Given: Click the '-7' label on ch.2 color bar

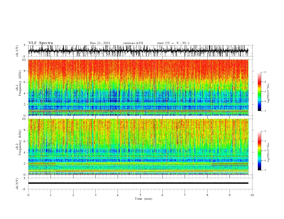Looking at the screenshot, I should 265,170.
